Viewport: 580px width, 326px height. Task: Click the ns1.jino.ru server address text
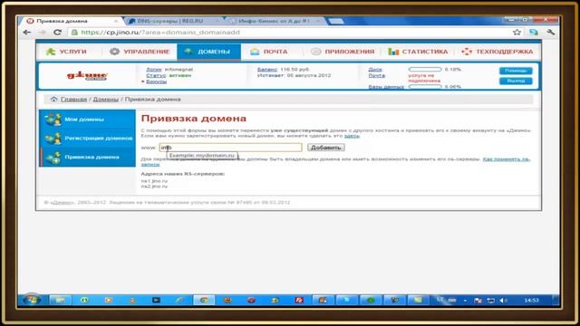click(x=154, y=181)
